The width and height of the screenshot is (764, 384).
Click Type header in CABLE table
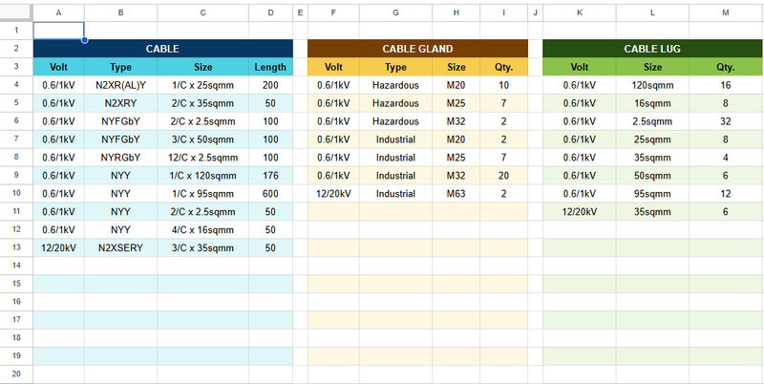pyautogui.click(x=121, y=67)
